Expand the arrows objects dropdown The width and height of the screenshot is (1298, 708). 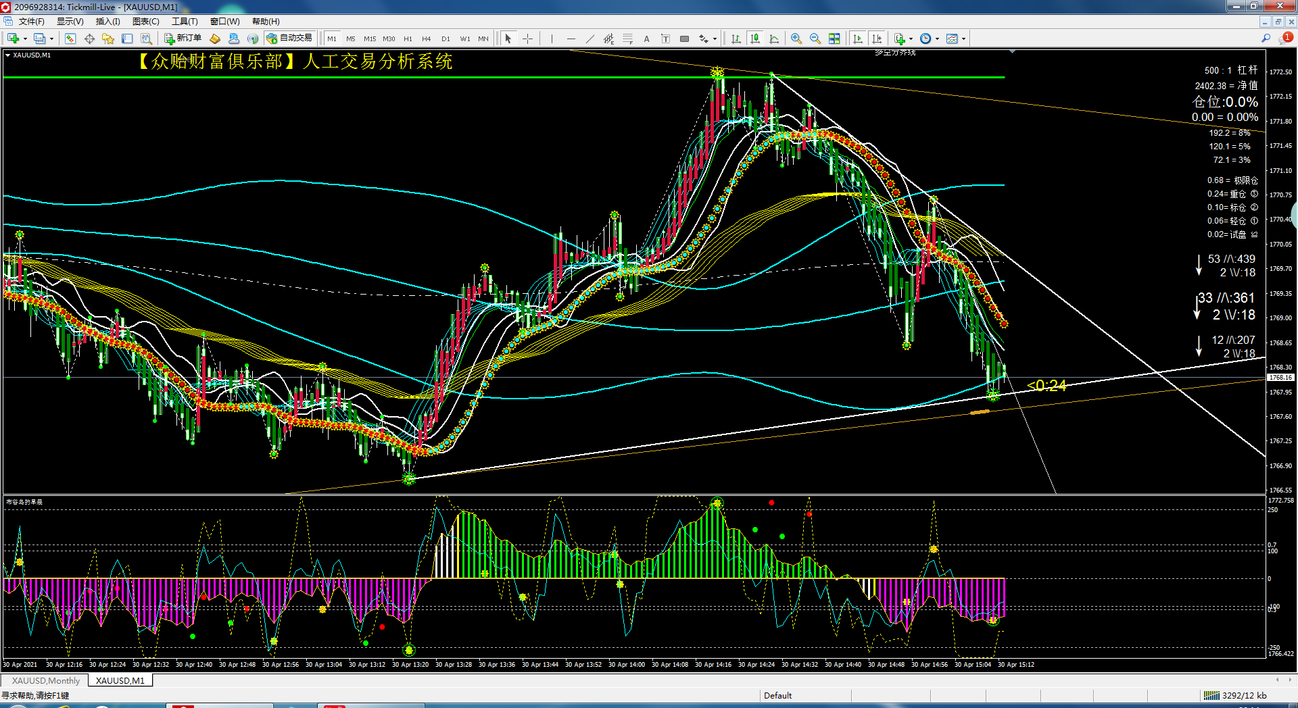tap(715, 39)
